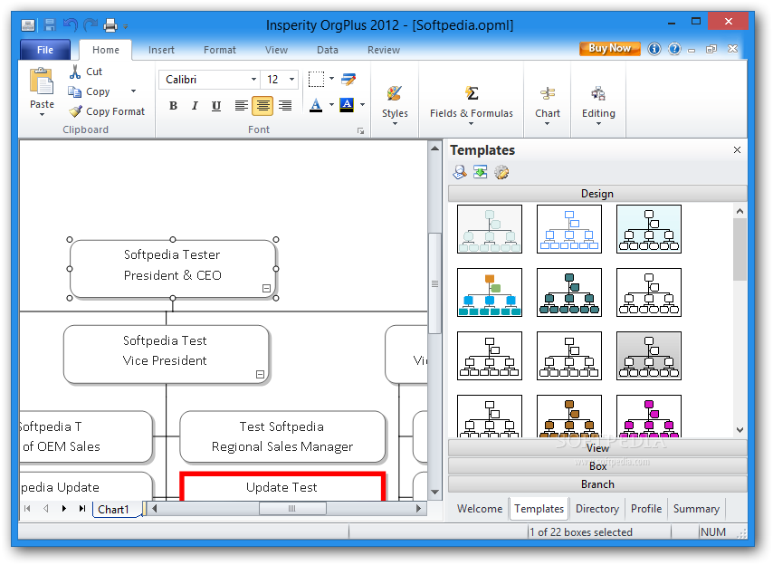
Task: Open the Directory panel tab
Action: click(x=597, y=509)
